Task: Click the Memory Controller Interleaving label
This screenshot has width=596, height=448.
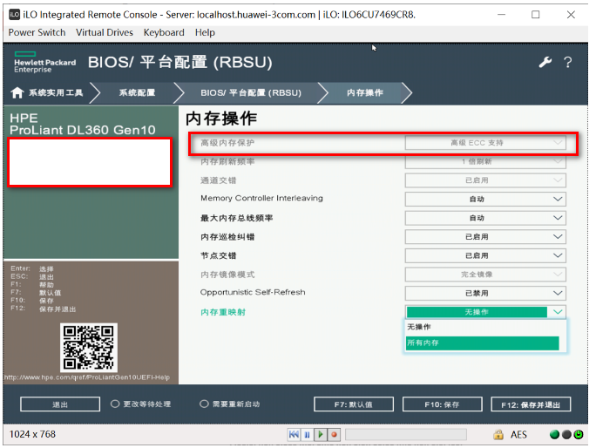Action: click(x=261, y=198)
